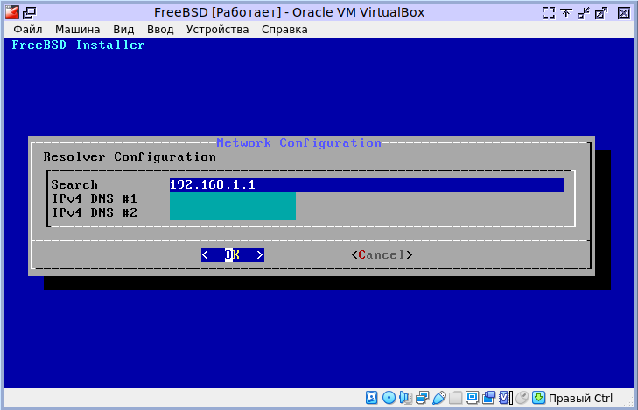Maximize the VirtualBox window
The image size is (638, 410).
(601, 13)
